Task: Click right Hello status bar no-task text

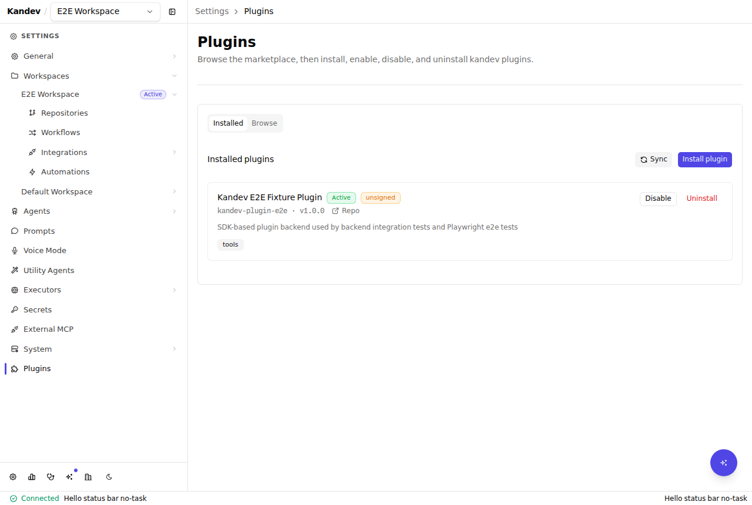Action: point(706,499)
